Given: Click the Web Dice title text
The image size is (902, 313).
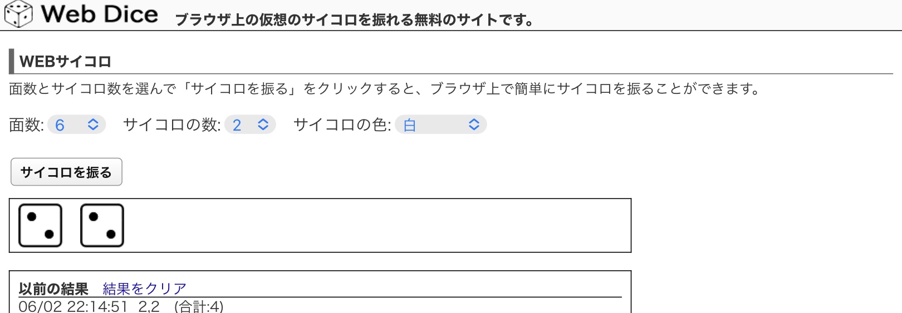Looking at the screenshot, I should click(100, 14).
